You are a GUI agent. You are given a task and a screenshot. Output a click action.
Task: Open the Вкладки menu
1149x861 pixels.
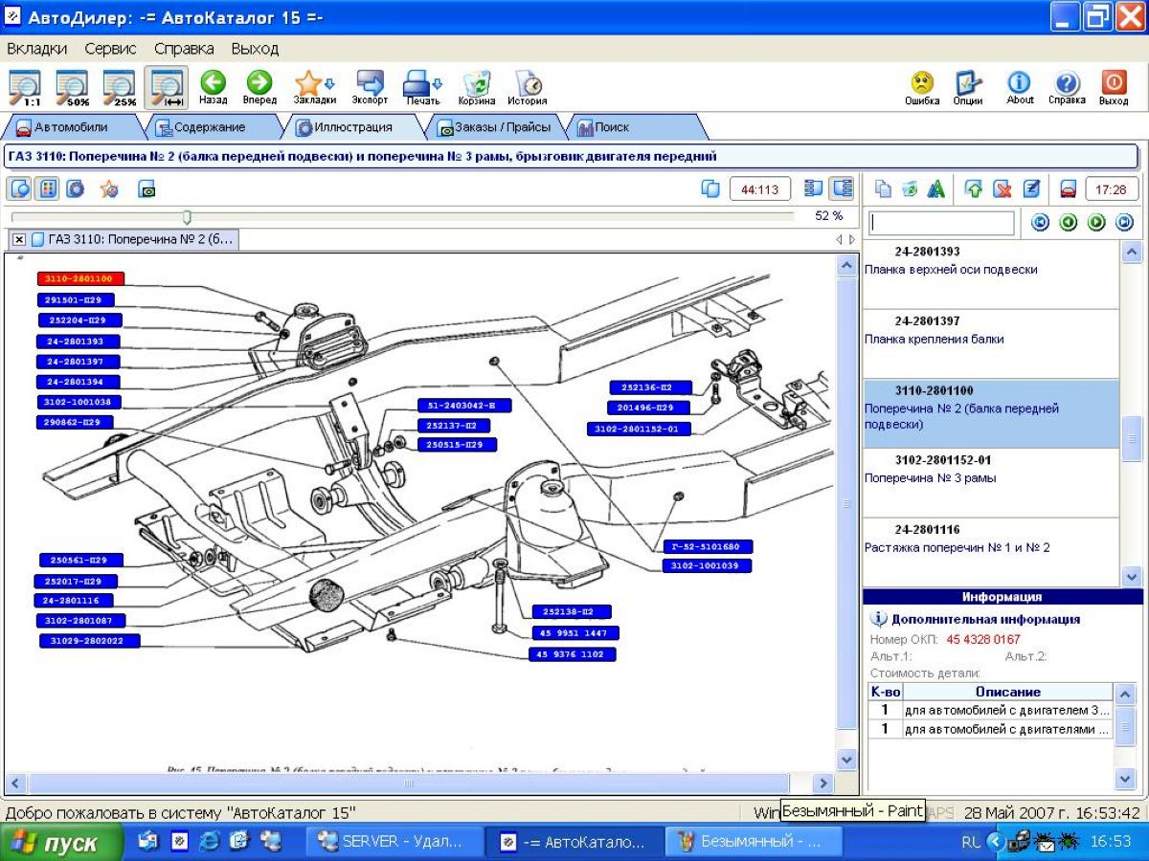pyautogui.click(x=36, y=48)
